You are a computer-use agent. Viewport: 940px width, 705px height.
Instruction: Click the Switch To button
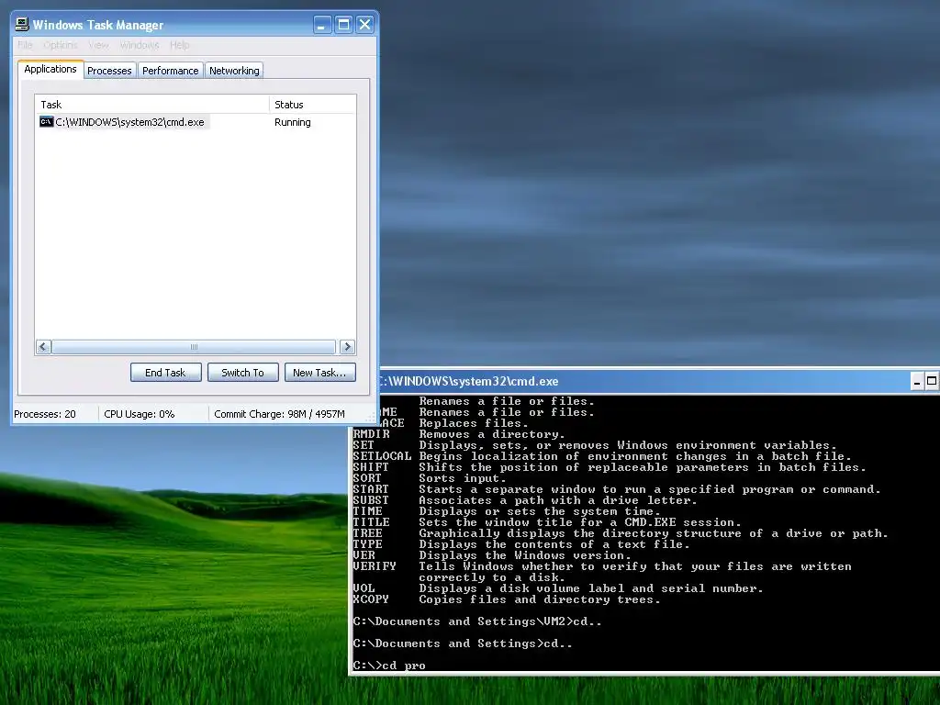242,373
